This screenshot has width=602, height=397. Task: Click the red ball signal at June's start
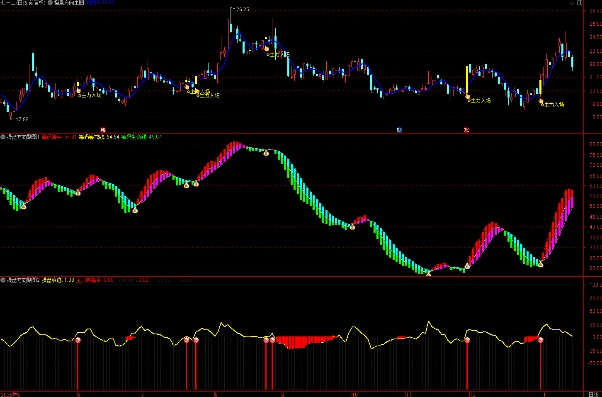[x=78, y=340]
